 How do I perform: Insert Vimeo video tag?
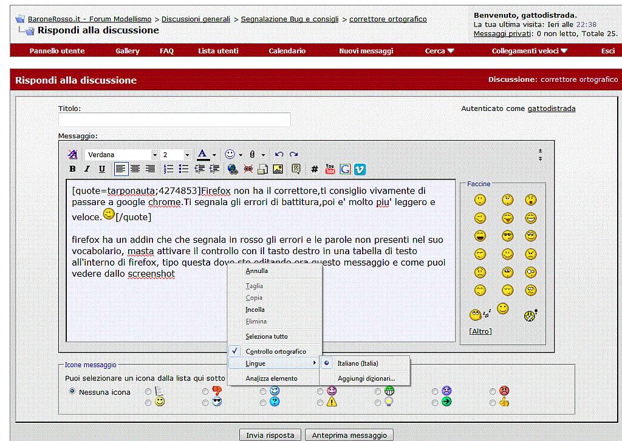click(360, 169)
